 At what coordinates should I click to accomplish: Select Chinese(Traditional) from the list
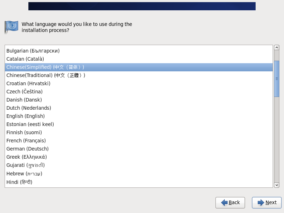pos(139,75)
